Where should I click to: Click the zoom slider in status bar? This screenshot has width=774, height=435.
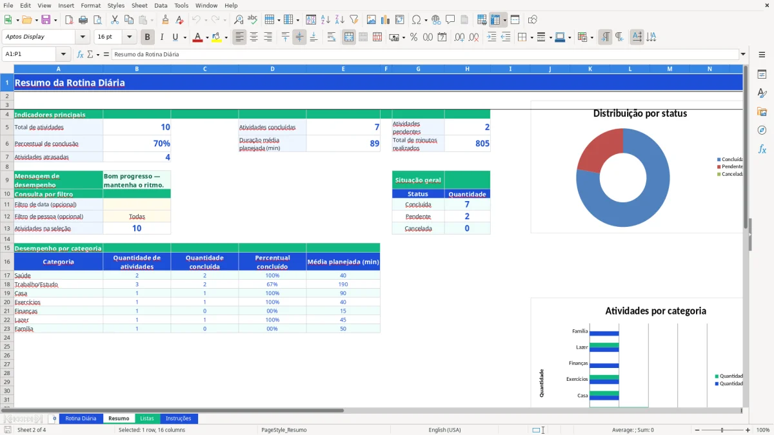pyautogui.click(x=722, y=430)
